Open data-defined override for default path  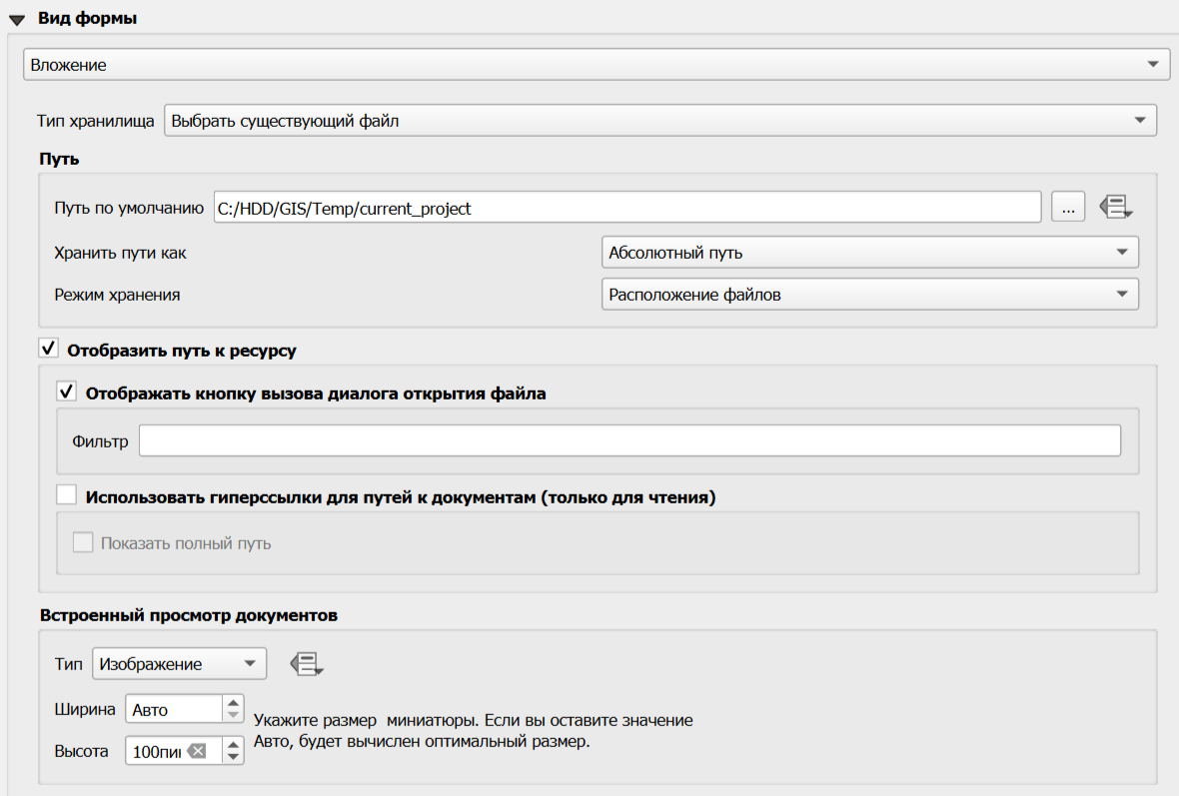coord(1116,208)
